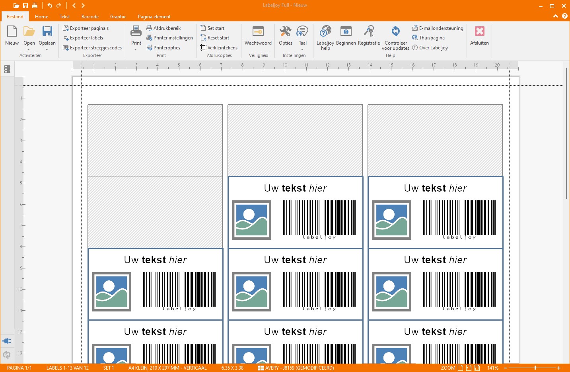The image size is (570, 372).
Task: Click the refresh icon in left sidebar
Action: 7,354
